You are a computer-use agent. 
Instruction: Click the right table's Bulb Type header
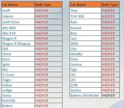click(110, 5)
